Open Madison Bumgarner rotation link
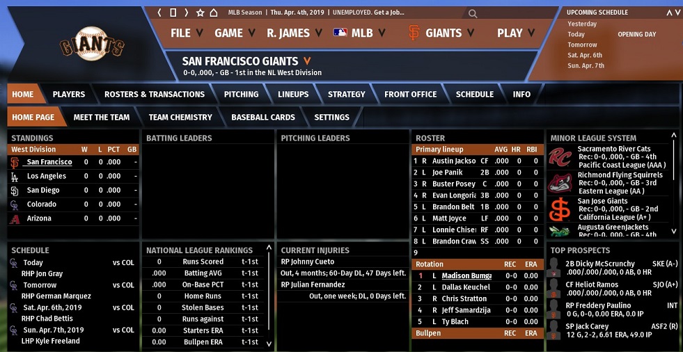The width and height of the screenshot is (683, 352). pos(466,276)
